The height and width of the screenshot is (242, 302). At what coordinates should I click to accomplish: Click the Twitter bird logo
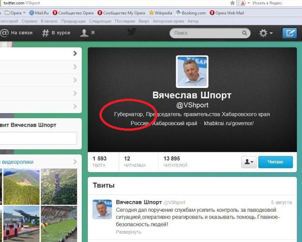(132, 32)
